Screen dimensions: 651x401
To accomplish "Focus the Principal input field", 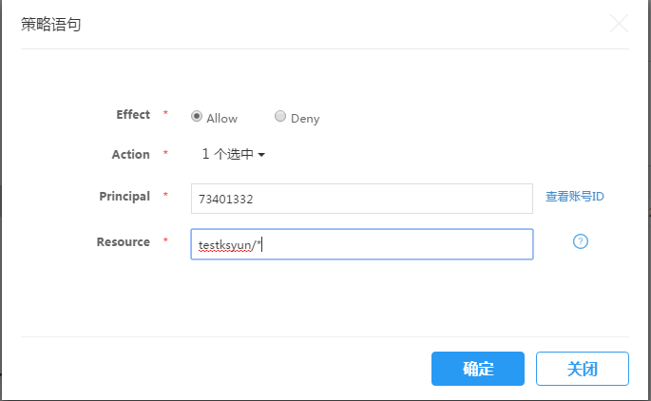I will point(362,199).
